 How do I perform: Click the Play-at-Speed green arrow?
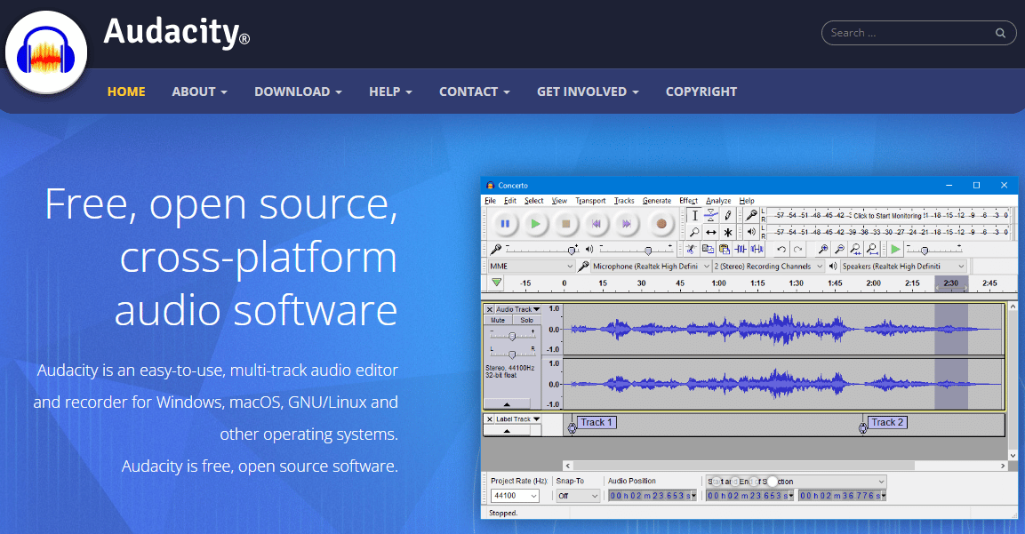[x=895, y=249]
